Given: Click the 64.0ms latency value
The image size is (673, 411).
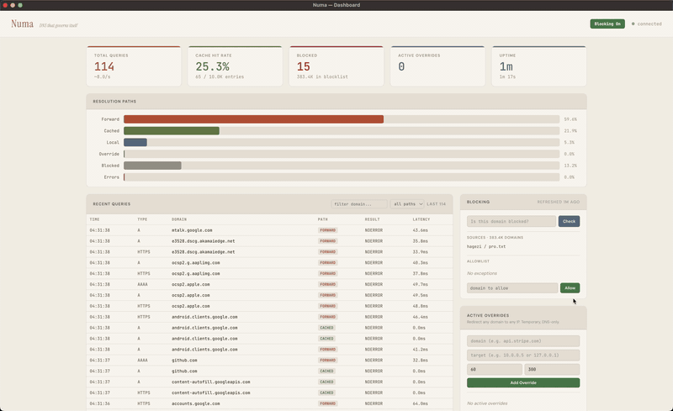Looking at the screenshot, I should 420,403.
